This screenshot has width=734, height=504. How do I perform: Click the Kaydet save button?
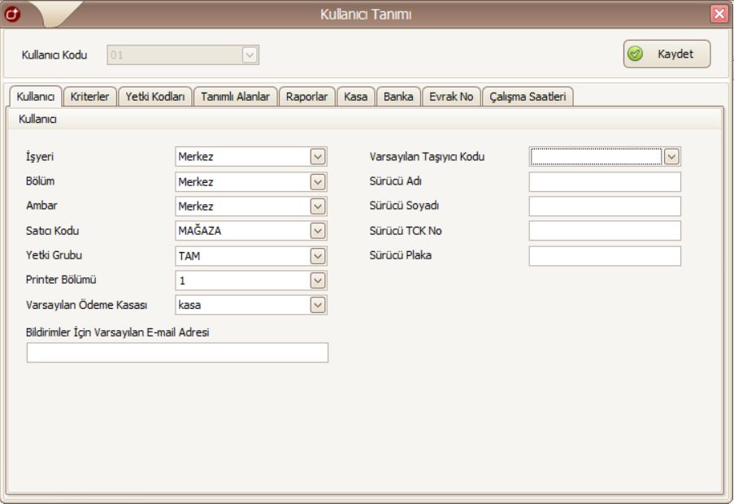click(667, 54)
